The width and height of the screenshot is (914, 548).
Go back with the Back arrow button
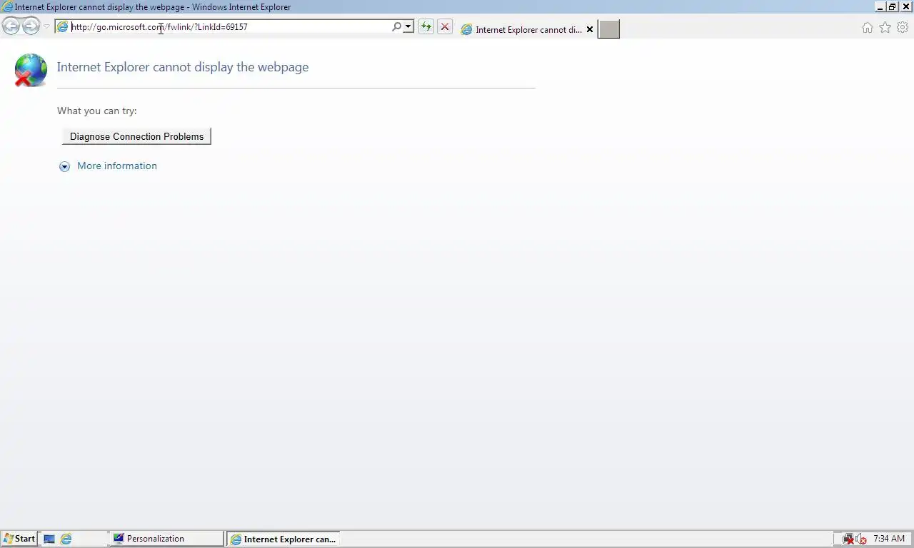11,26
